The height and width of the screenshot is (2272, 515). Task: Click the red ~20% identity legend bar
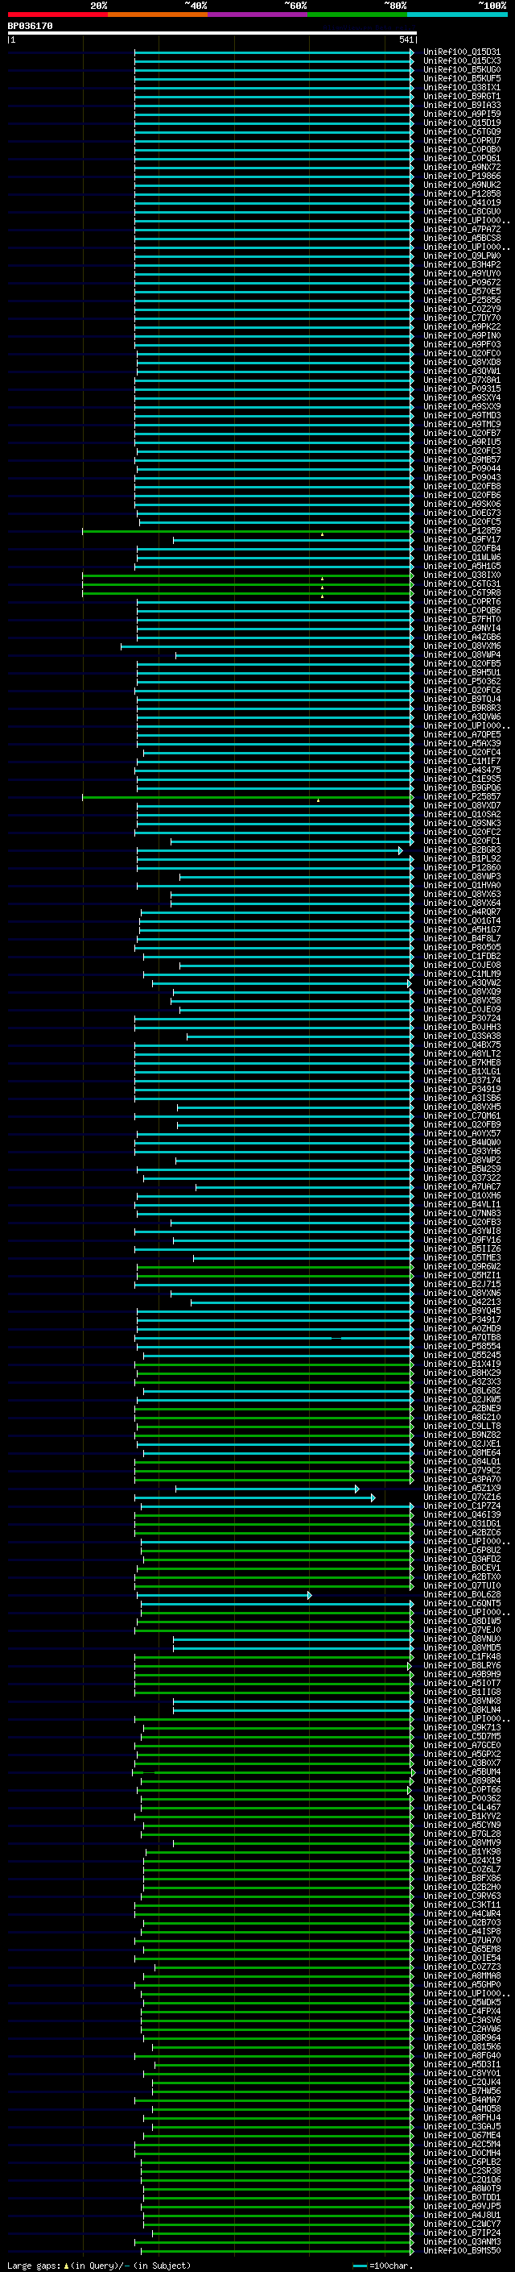pos(57,15)
